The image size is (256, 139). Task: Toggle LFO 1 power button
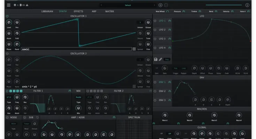[155, 21]
